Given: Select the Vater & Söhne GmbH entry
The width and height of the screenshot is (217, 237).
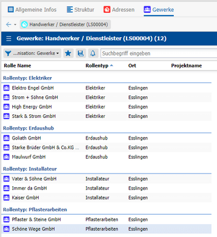Looking at the screenshot, I should [34, 179].
